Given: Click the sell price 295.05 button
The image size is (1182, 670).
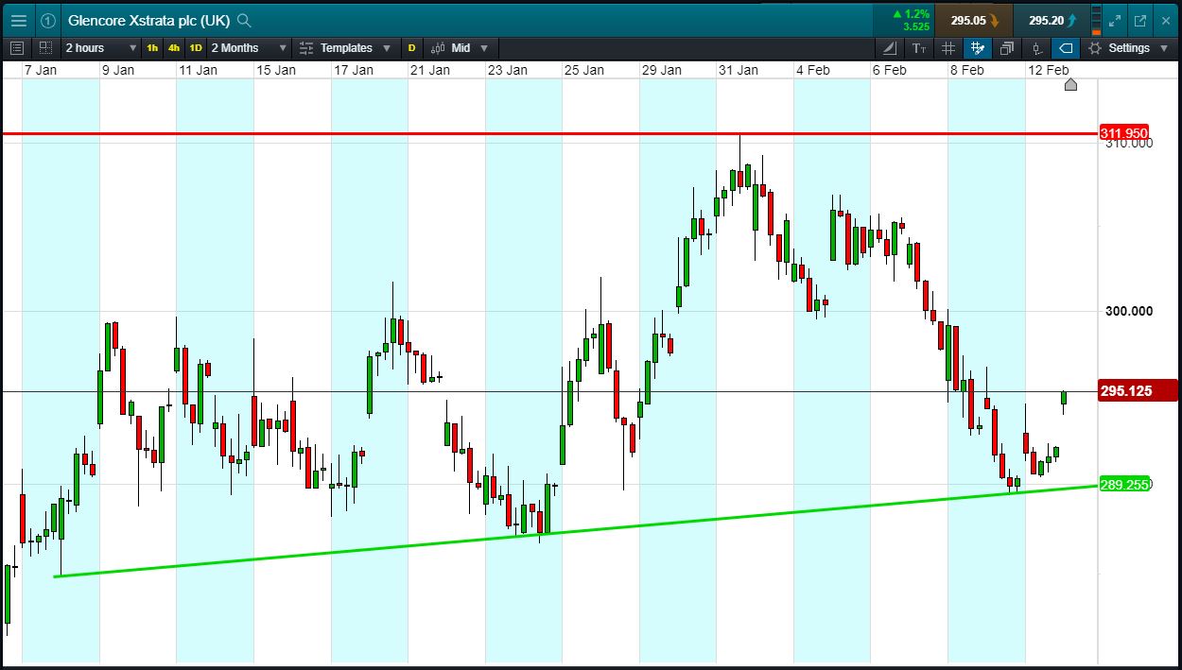Looking at the screenshot, I should pos(974,20).
